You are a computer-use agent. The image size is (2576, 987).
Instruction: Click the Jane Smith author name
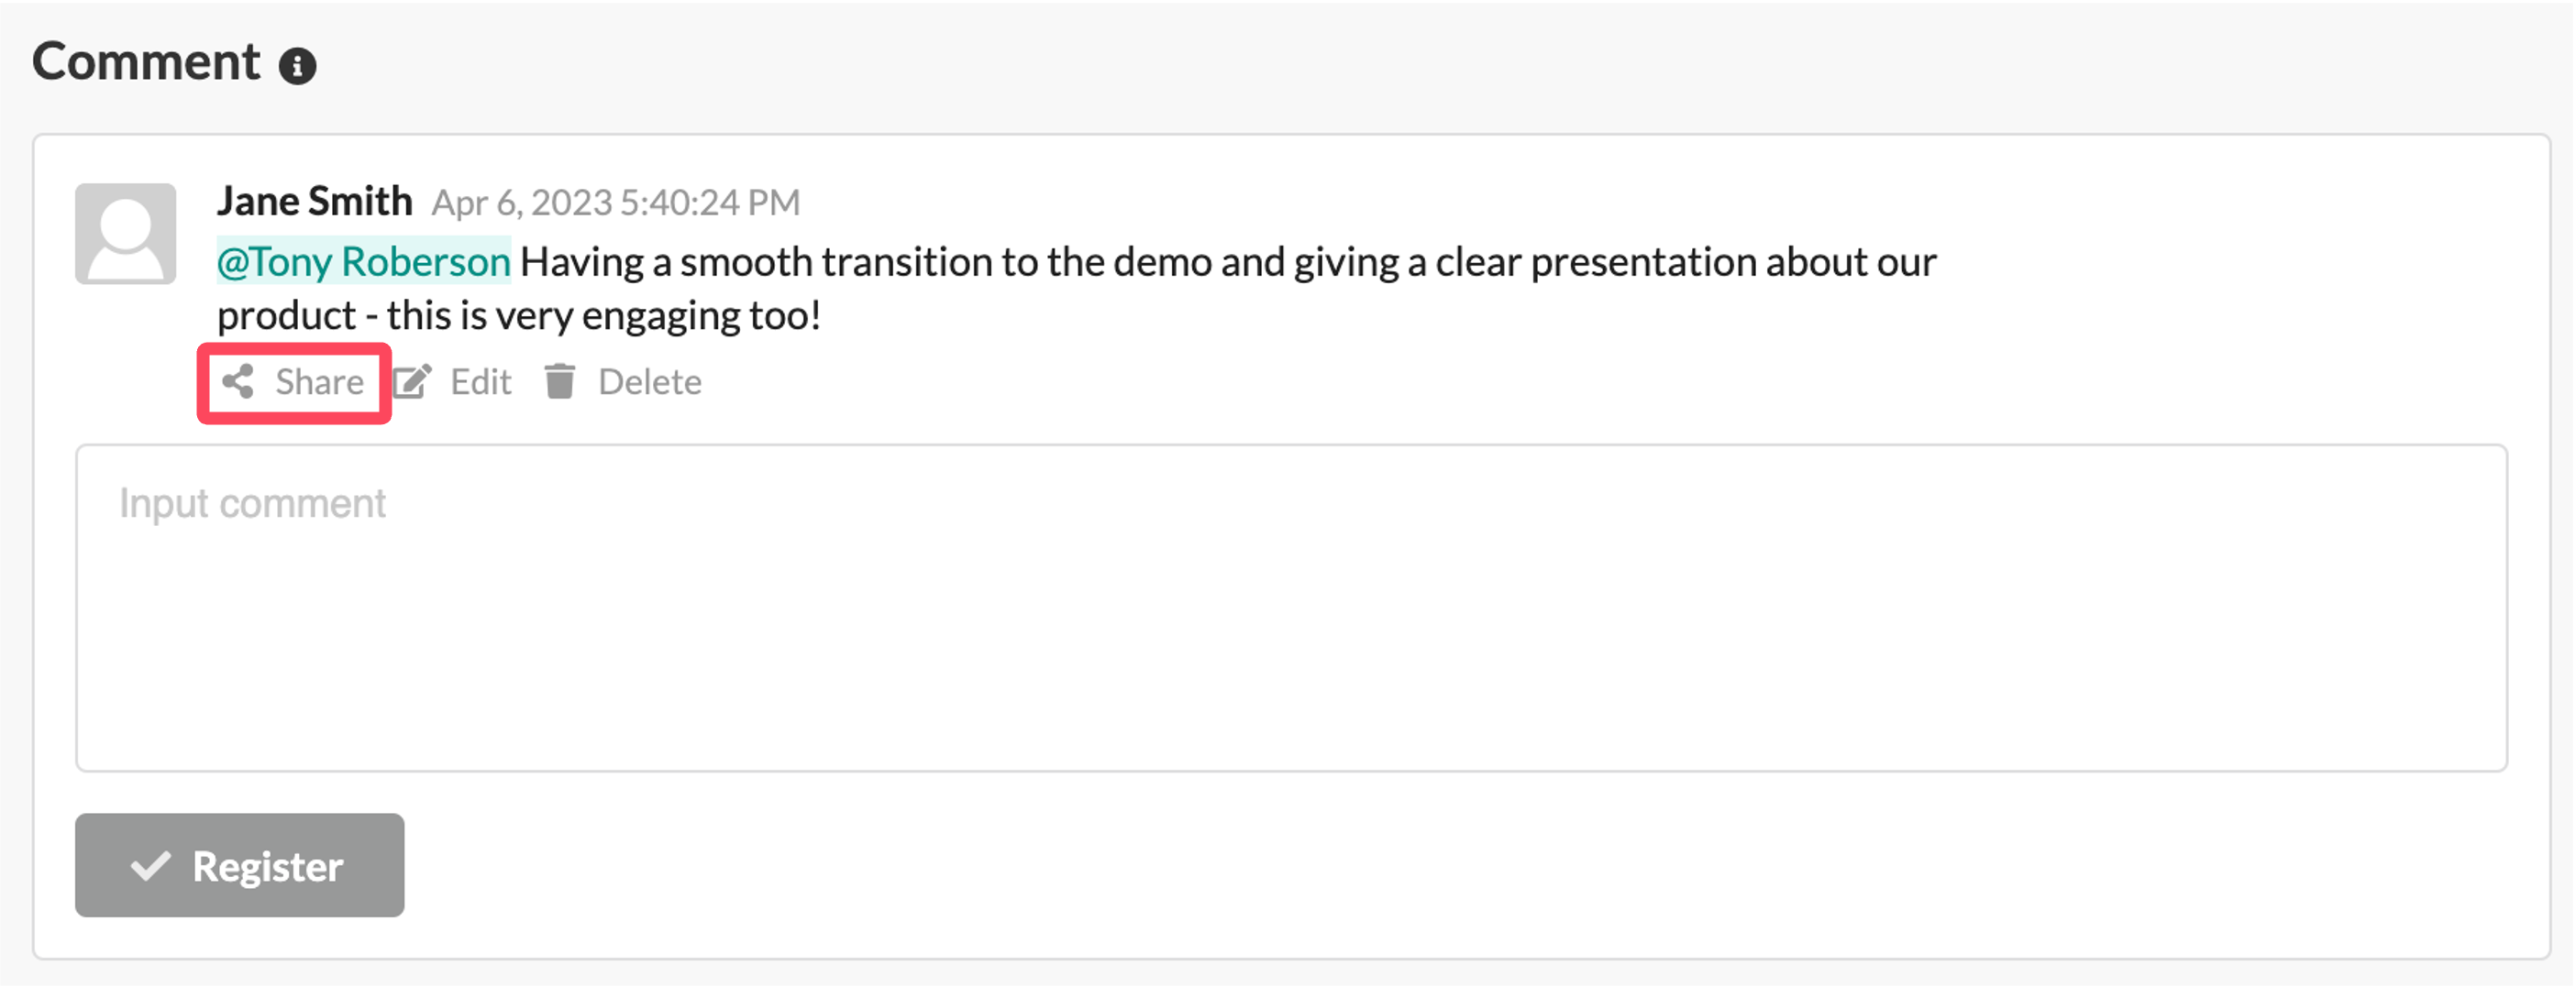[x=315, y=201]
